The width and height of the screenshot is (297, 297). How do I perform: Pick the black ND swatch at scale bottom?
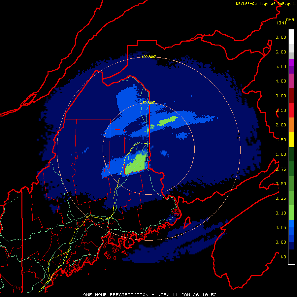(x=291, y=257)
